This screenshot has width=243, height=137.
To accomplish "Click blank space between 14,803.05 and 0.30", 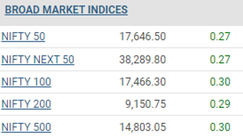I will pyautogui.click(x=188, y=127).
